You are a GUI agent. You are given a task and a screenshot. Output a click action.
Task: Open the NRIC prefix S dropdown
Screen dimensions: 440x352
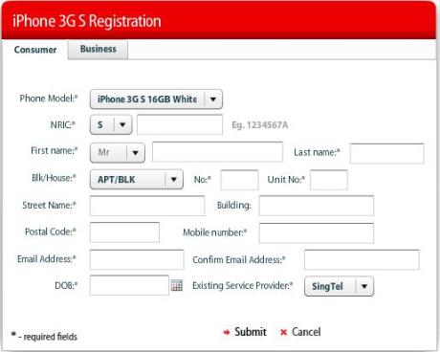111,124
